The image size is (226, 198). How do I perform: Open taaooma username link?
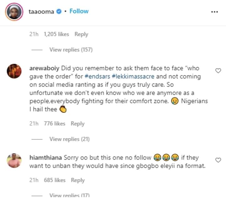tap(41, 12)
